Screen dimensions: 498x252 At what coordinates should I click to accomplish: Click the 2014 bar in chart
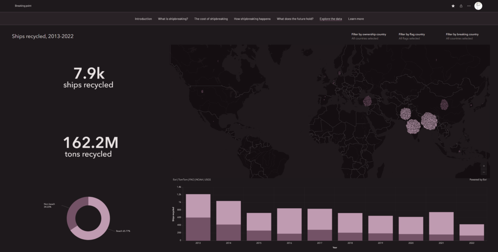[228, 221]
